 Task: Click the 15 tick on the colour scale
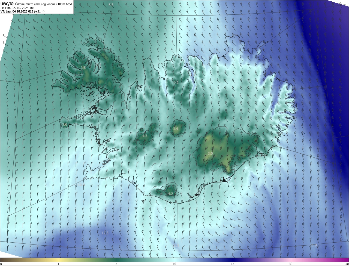tap(233, 264)
